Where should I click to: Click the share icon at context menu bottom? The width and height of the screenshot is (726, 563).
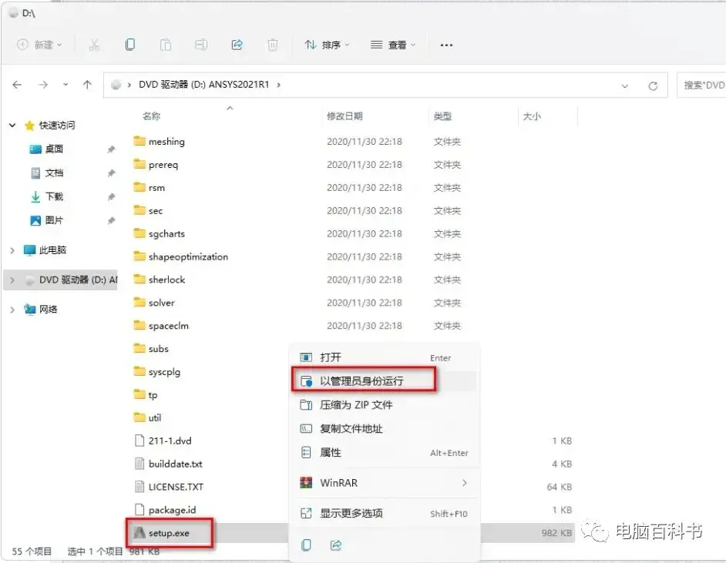click(336, 545)
